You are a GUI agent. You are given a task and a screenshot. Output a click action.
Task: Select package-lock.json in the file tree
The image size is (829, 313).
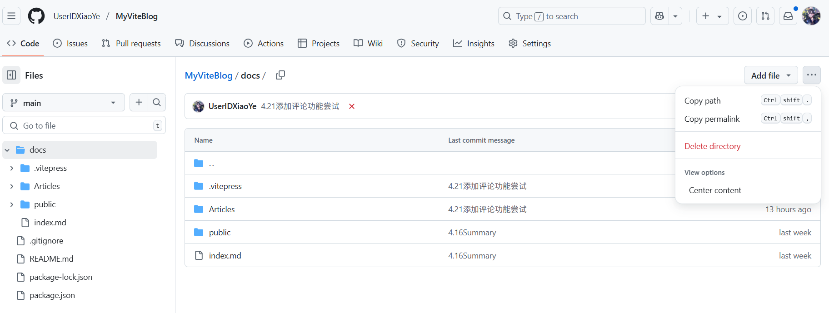pyautogui.click(x=61, y=277)
